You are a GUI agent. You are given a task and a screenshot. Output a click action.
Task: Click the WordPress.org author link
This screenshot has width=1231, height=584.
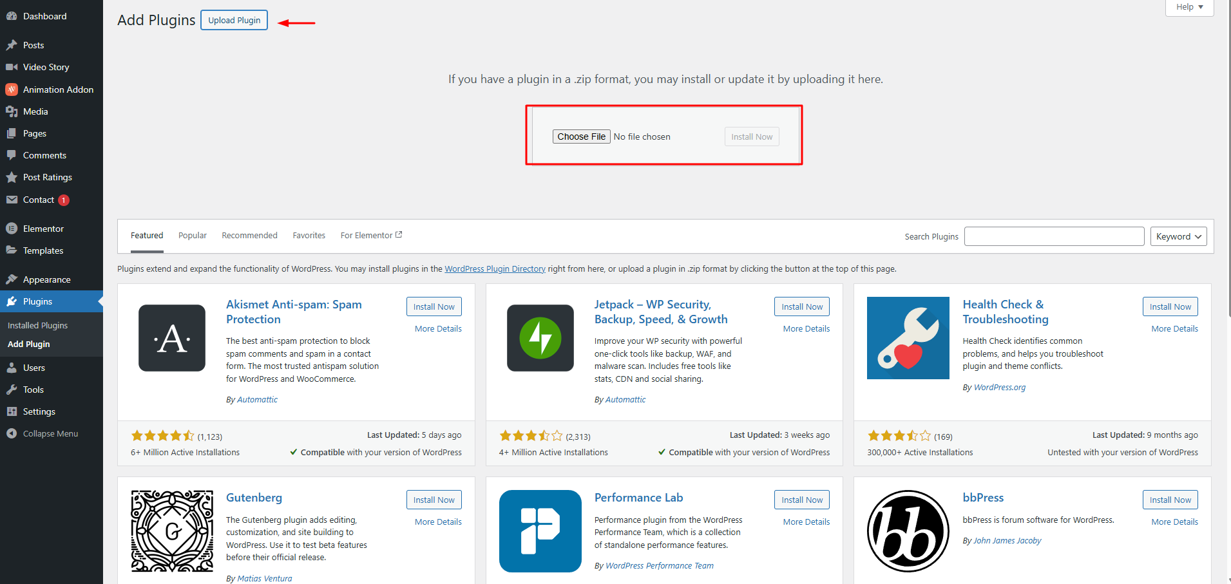pos(999,388)
